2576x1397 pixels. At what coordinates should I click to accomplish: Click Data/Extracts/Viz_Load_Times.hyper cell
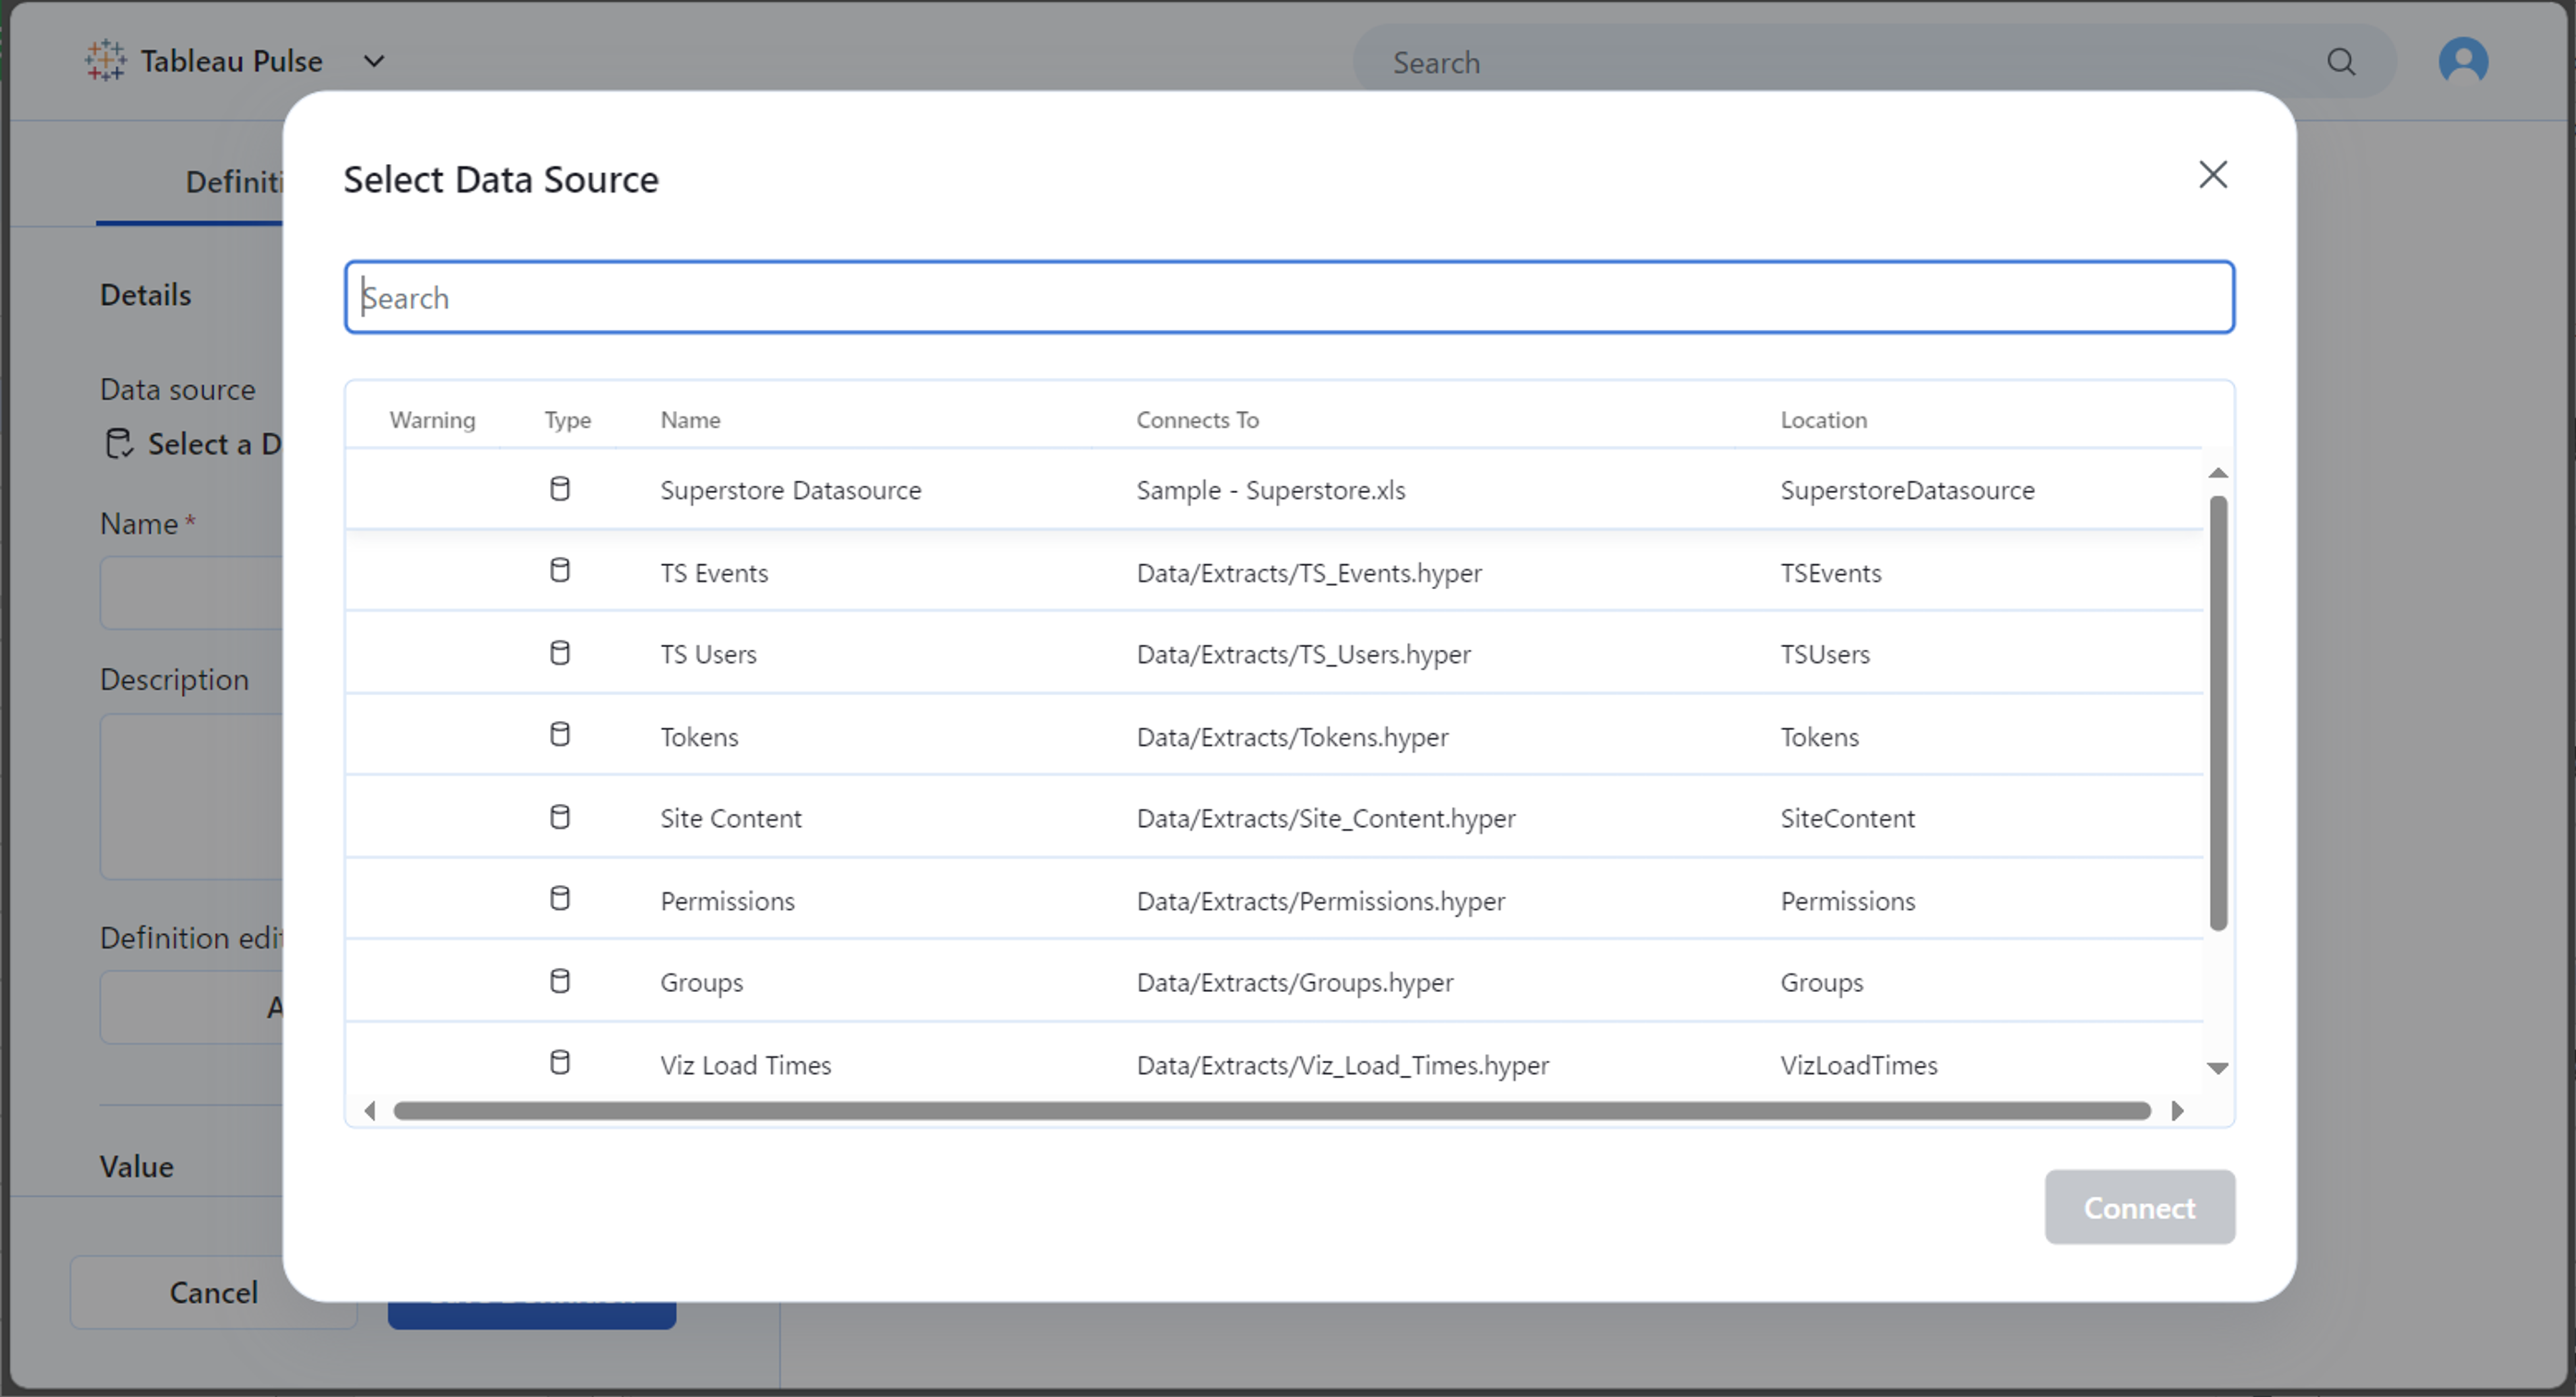click(1343, 1065)
